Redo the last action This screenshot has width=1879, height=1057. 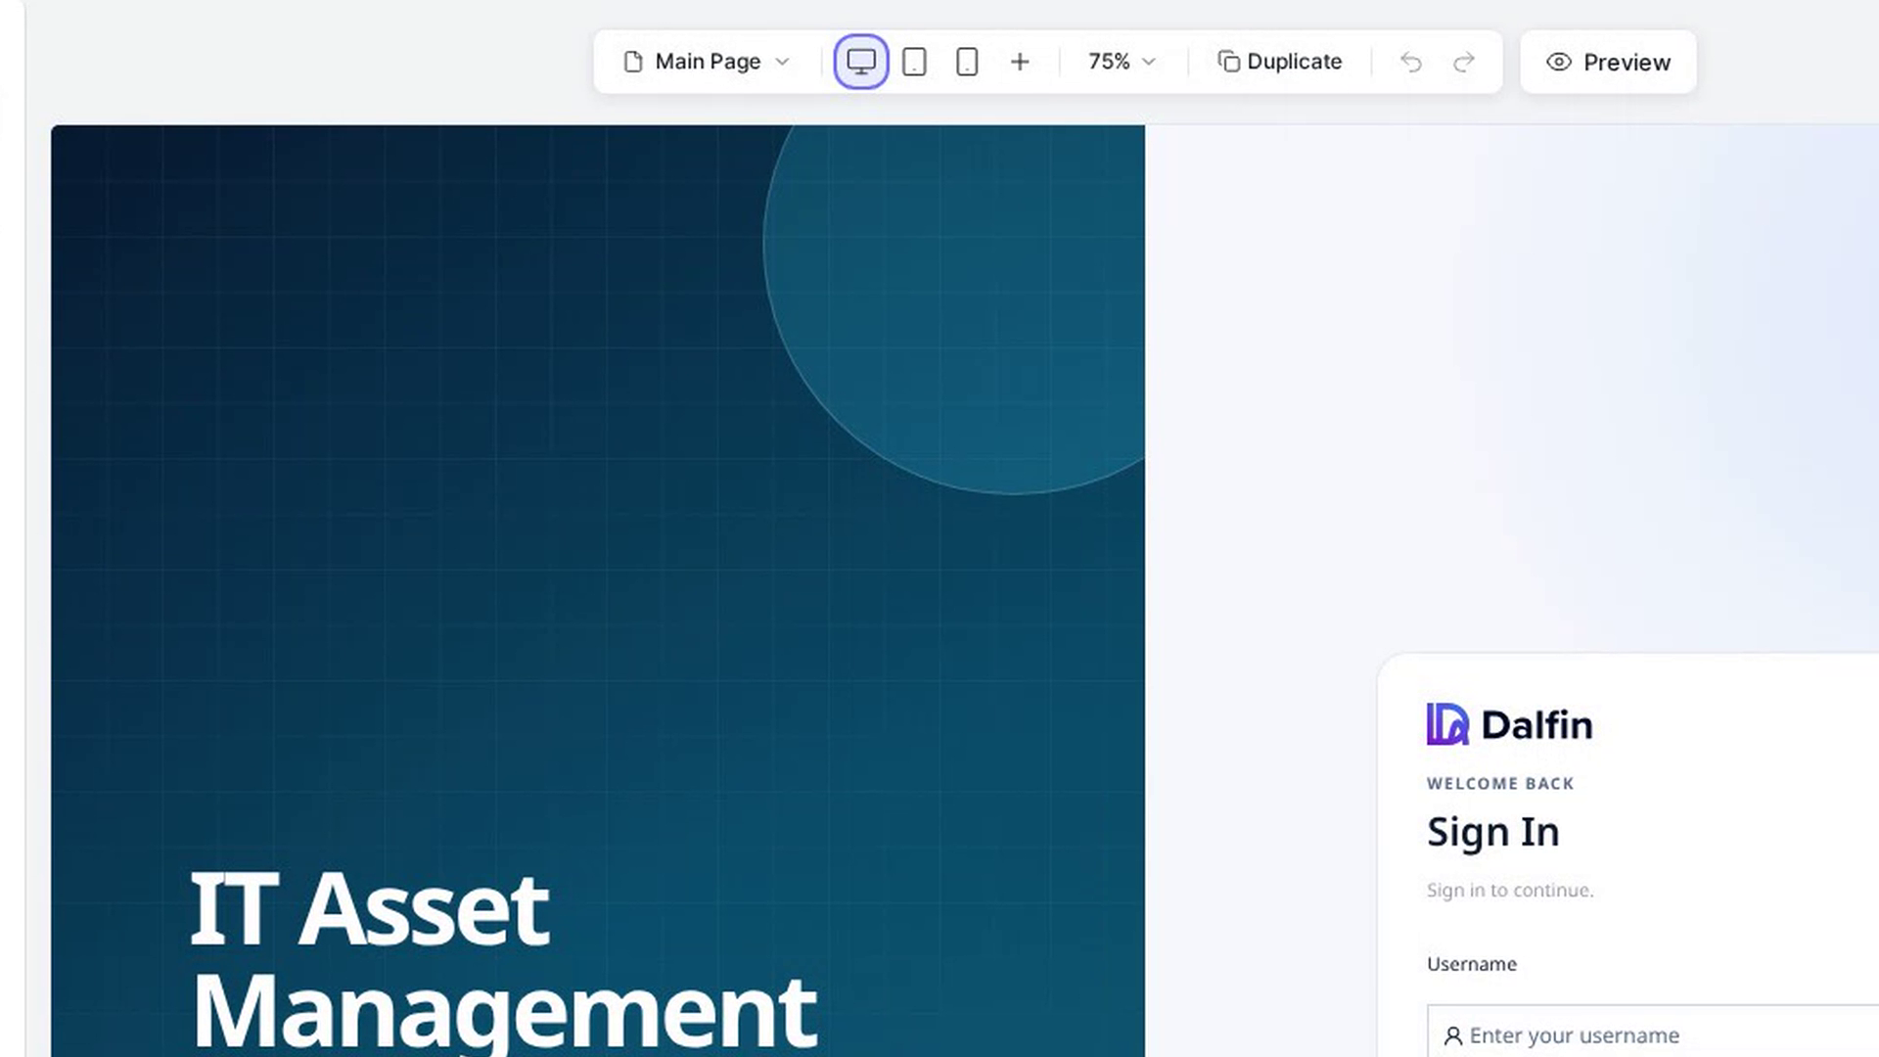(1464, 62)
